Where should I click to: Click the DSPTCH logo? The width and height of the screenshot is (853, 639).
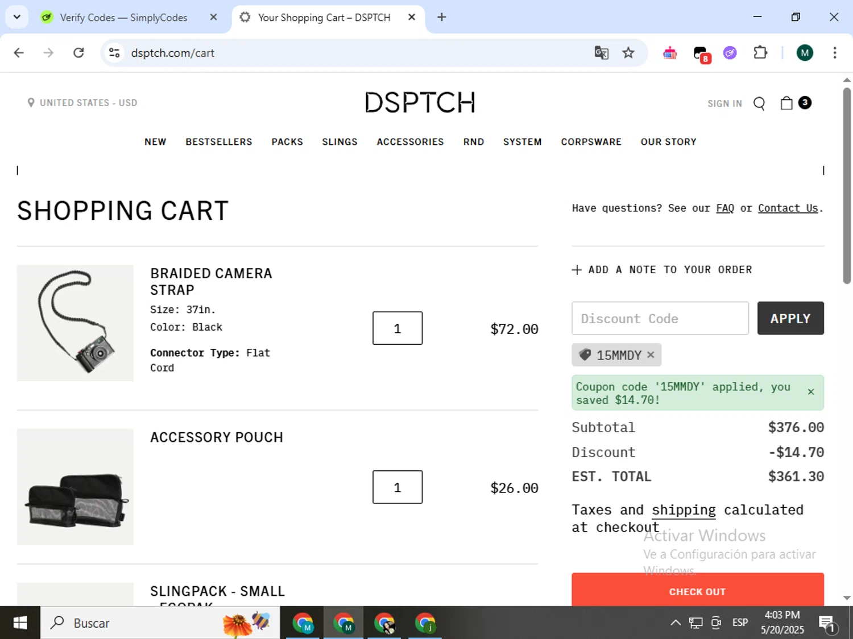tap(420, 102)
